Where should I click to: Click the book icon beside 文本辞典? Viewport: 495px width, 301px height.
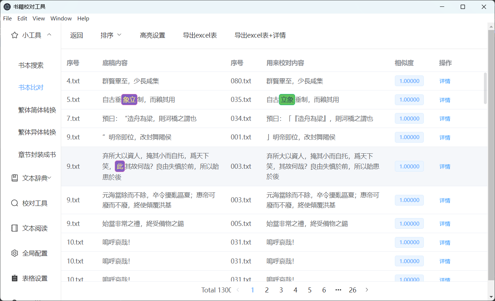pos(15,178)
